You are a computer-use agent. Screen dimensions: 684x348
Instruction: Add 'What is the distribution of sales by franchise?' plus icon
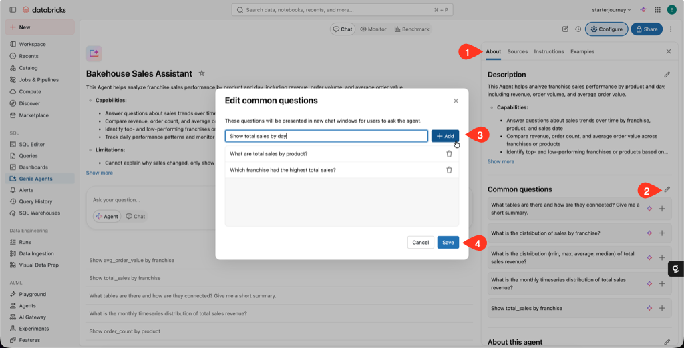[x=662, y=233]
